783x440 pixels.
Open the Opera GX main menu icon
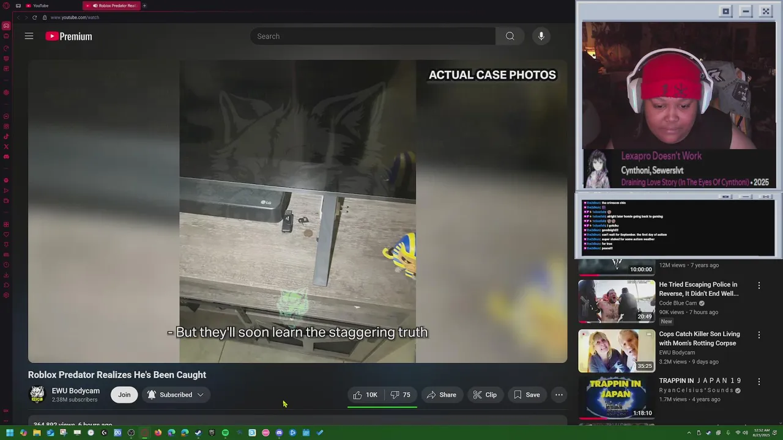pos(6,5)
